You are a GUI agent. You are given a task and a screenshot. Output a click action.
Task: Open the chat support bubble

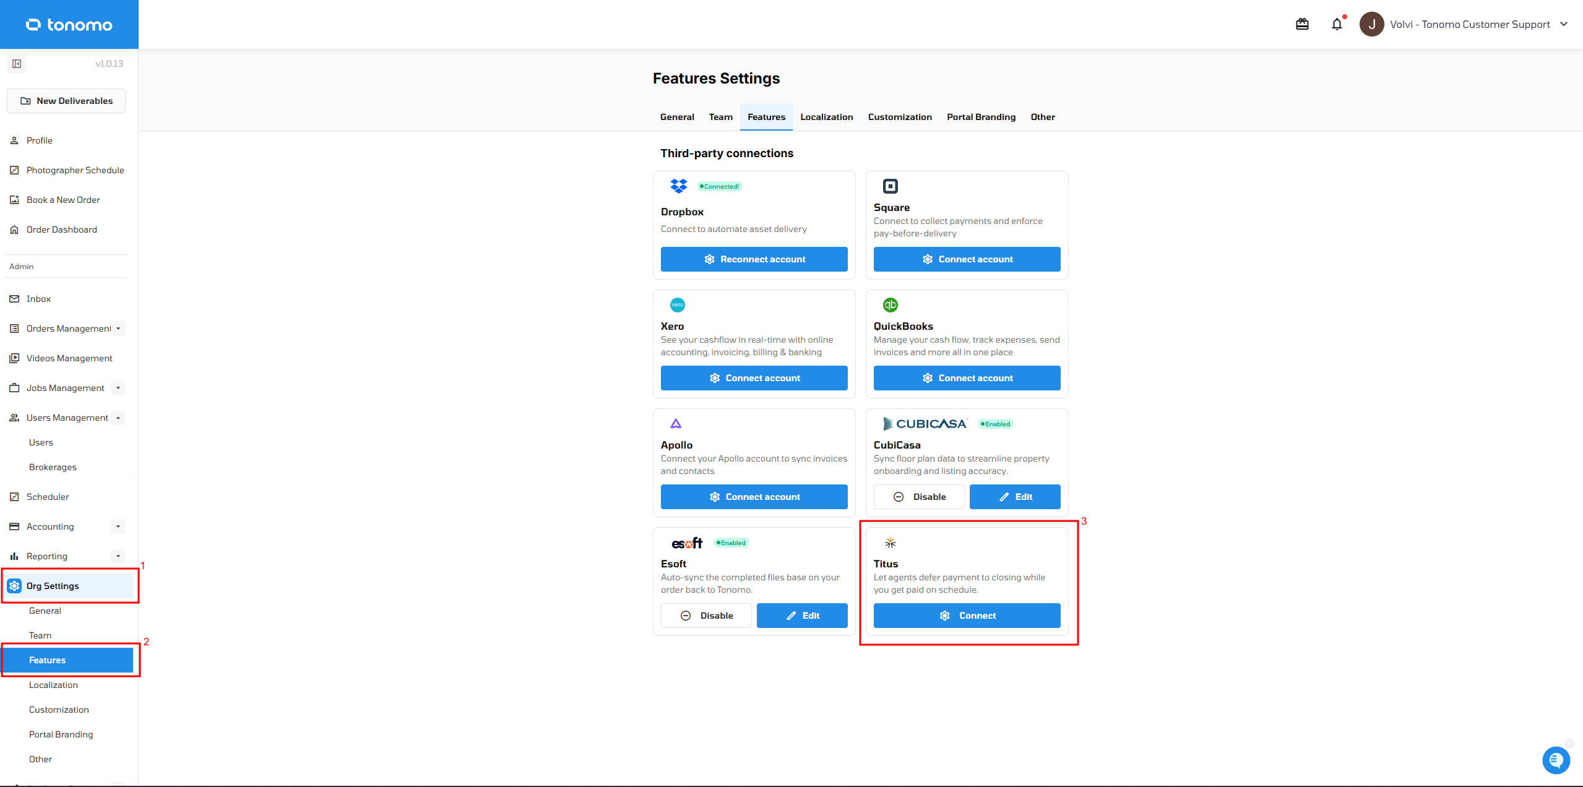pos(1556,760)
